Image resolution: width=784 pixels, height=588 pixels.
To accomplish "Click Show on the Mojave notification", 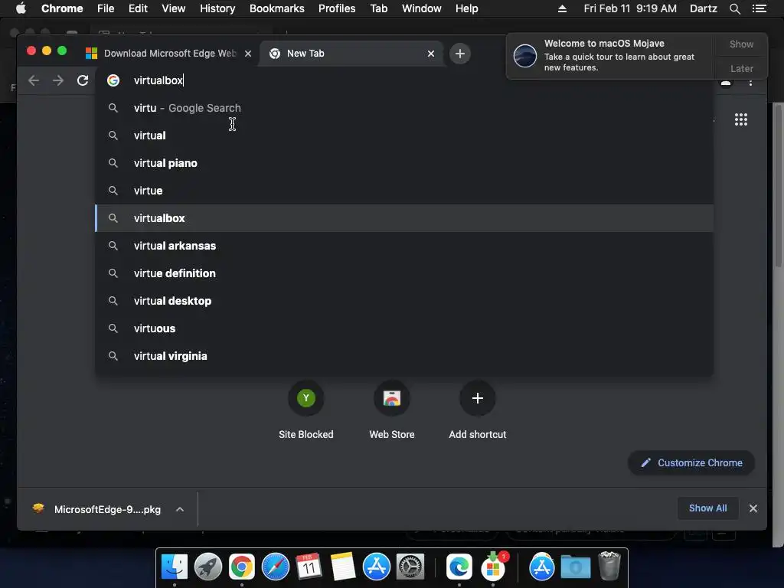I will (741, 44).
